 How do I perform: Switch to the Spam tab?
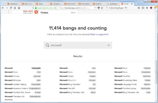(41, 4)
